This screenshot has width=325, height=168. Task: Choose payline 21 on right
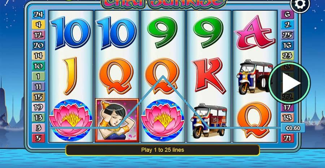click(287, 138)
